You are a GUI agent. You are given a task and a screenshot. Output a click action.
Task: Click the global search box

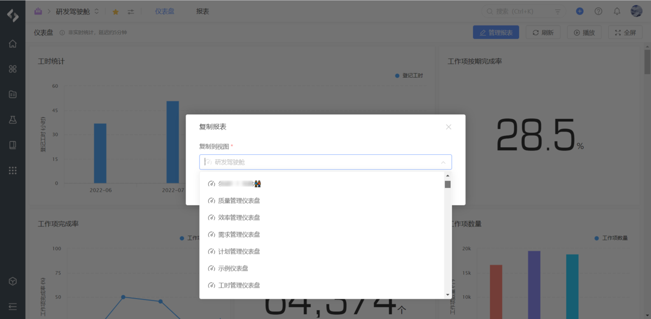(524, 11)
